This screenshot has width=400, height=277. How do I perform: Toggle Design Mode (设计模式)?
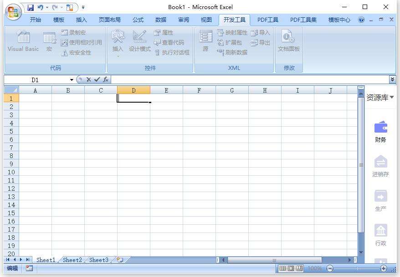pyautogui.click(x=139, y=41)
